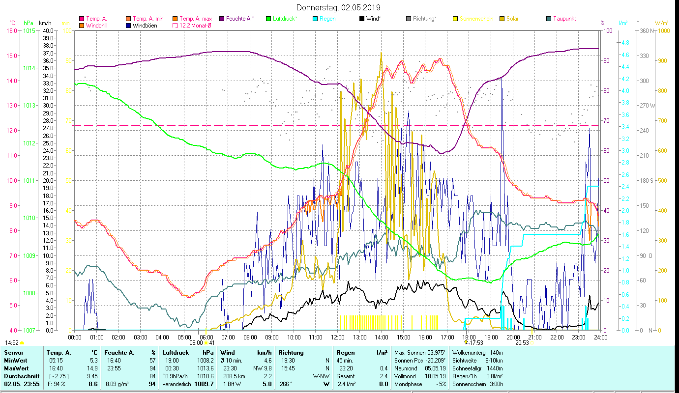Click the maximum pressure value 1013.6
This screenshot has width=679, height=393.
(x=205, y=368)
